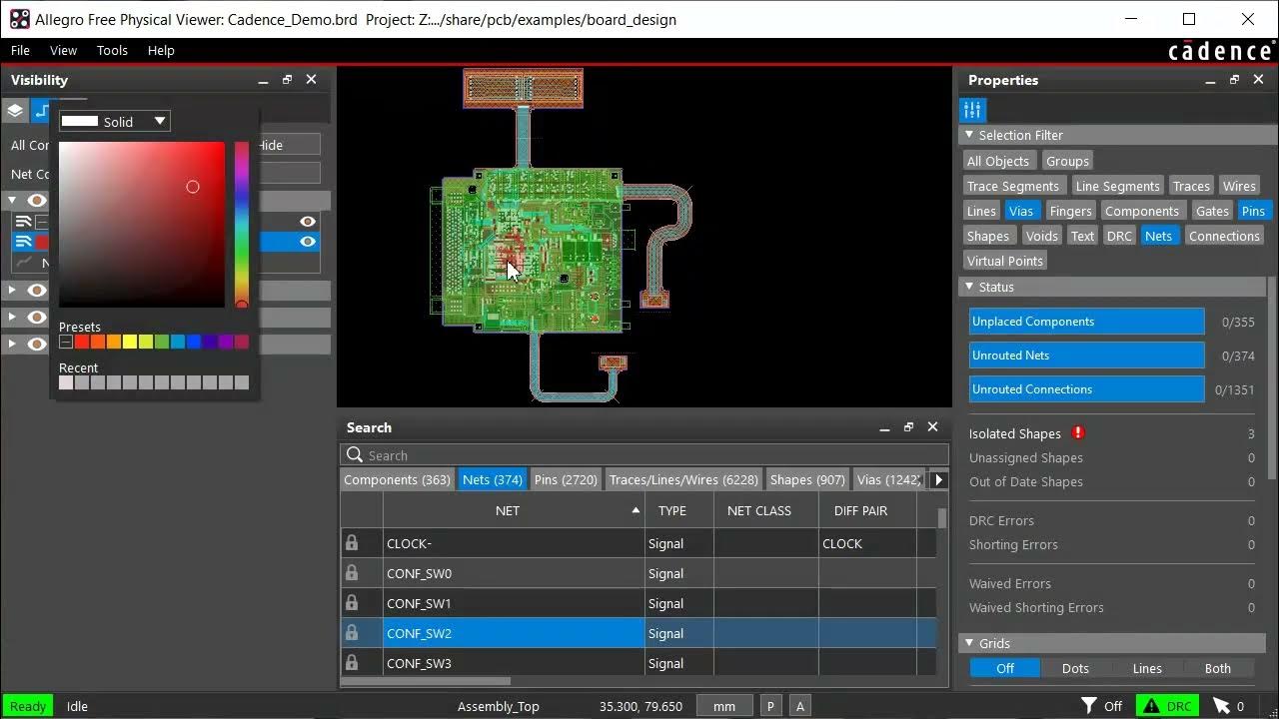The height and width of the screenshot is (719, 1279).
Task: Minimize the Visibility panel
Action: point(263,80)
